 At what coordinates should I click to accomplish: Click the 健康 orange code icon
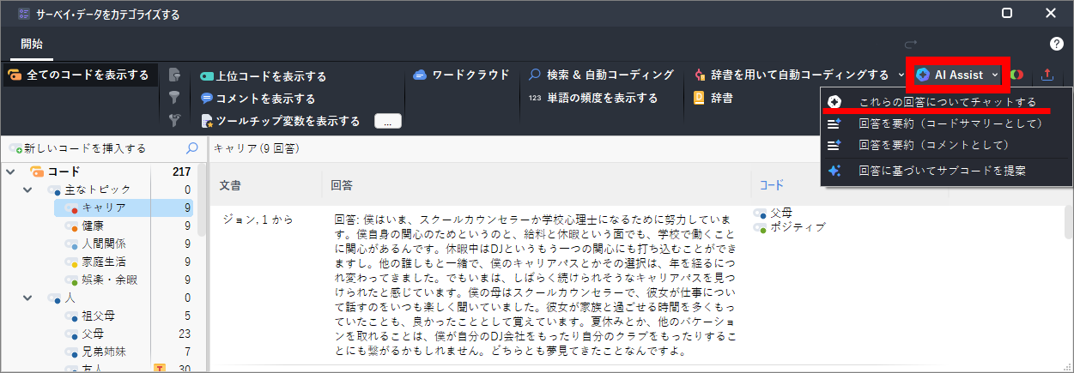coord(72,226)
